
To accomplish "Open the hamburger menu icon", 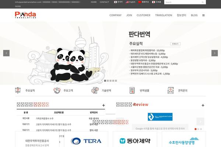I will 203,15.
